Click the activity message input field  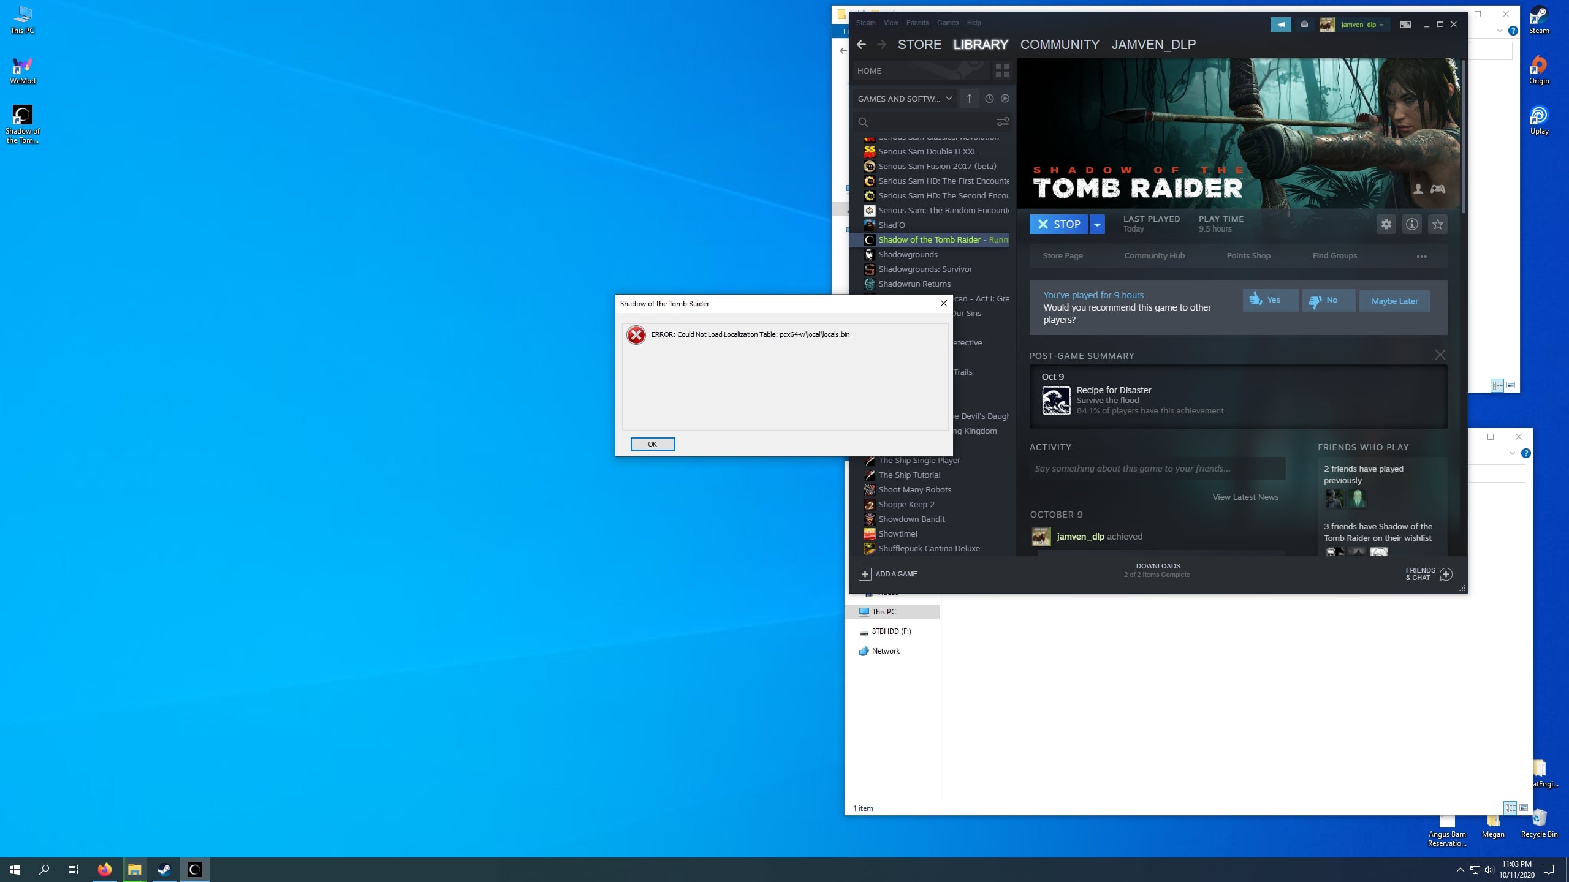1157,469
